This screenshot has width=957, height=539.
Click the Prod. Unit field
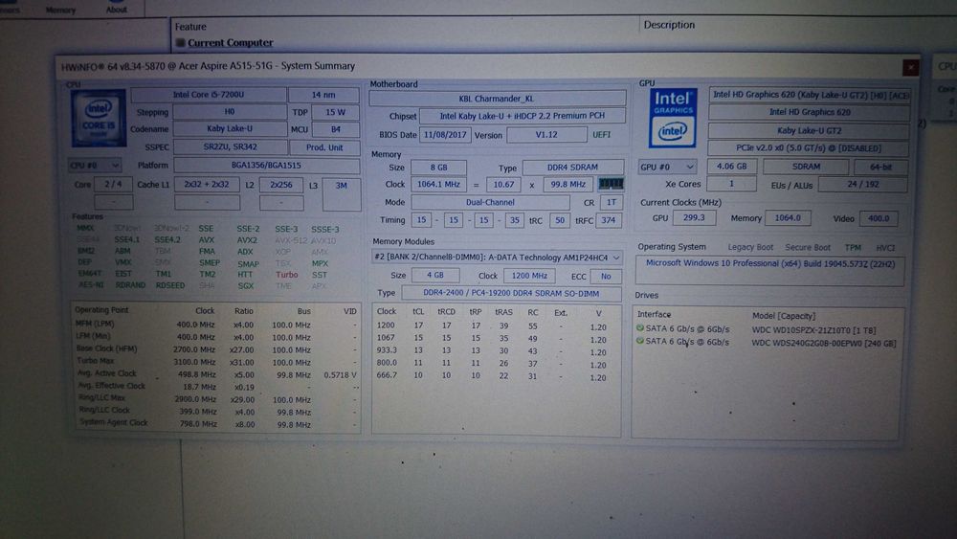(x=324, y=147)
